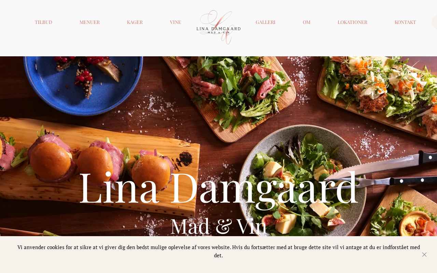Click the cookie consent message text

pyautogui.click(x=218, y=251)
